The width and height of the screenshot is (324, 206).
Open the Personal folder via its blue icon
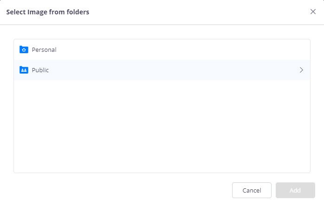[24, 50]
